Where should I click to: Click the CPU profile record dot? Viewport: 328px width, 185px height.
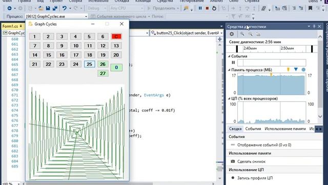click(233, 178)
